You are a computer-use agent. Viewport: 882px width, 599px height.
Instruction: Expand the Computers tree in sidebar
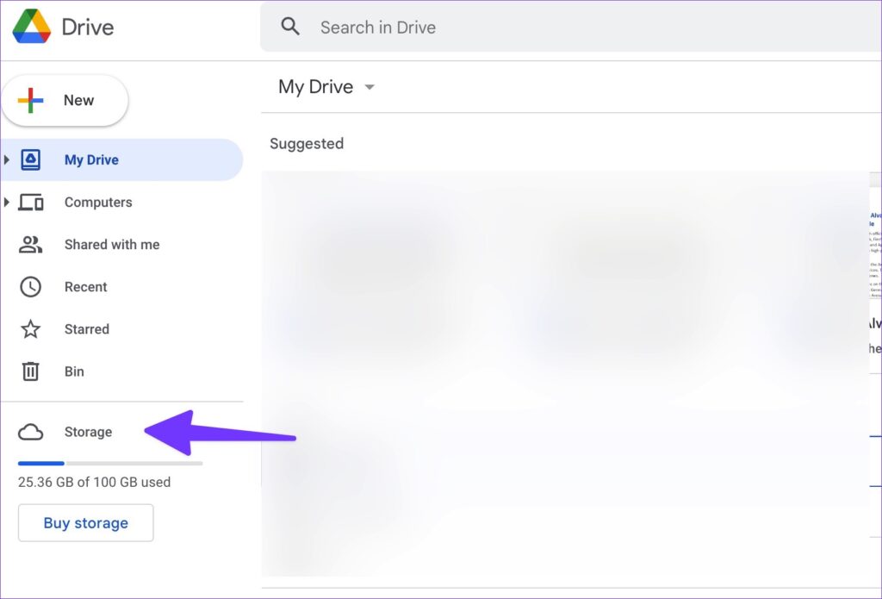pos(8,202)
